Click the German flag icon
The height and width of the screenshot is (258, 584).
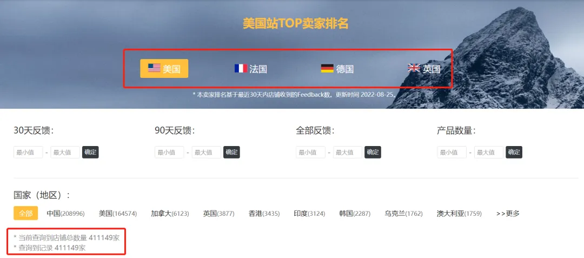tap(327, 69)
